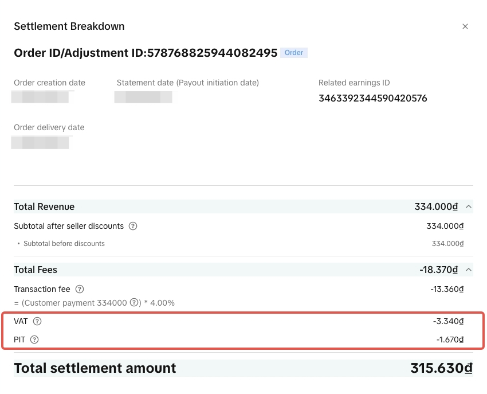Collapse the Total Fees section chevron
This screenshot has width=487, height=394.
click(x=468, y=270)
